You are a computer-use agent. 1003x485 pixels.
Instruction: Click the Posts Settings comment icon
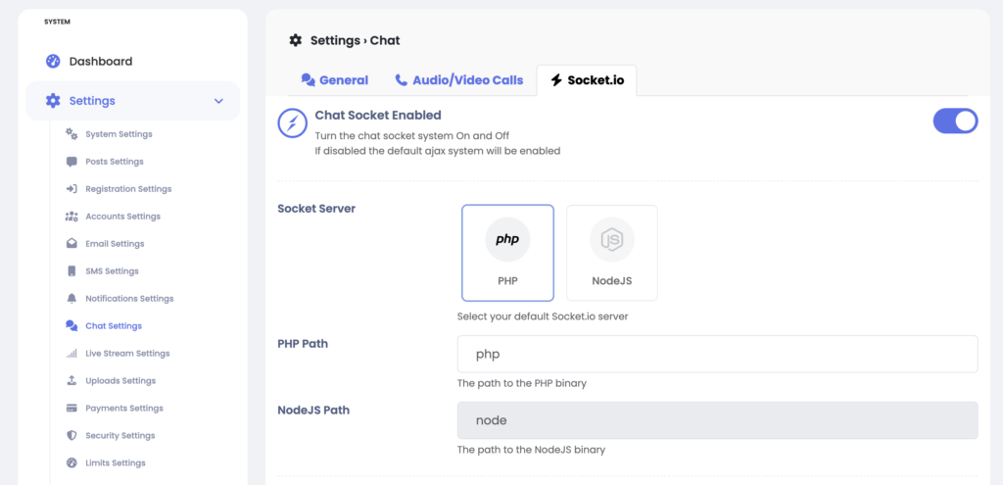point(72,162)
